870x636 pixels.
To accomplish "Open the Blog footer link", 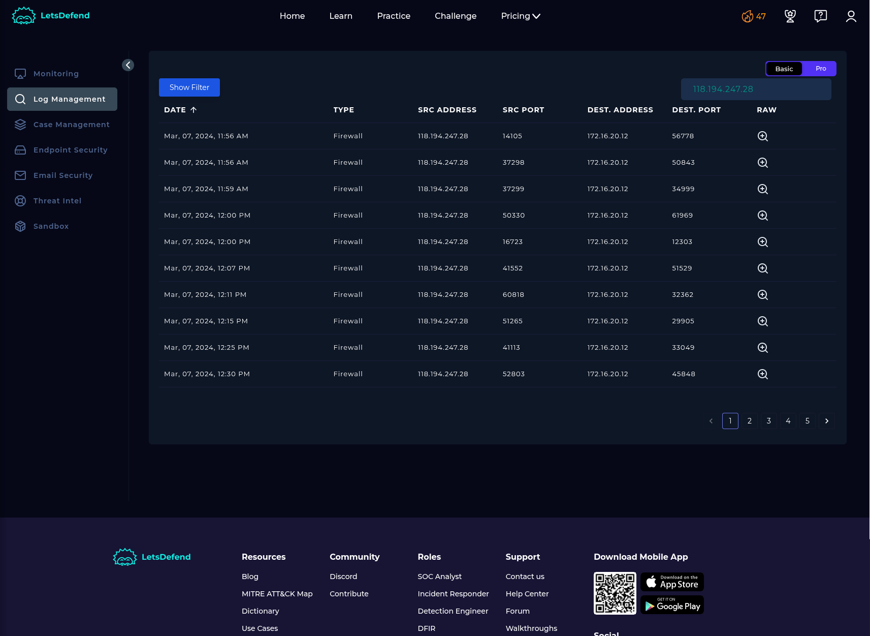I will [250, 577].
